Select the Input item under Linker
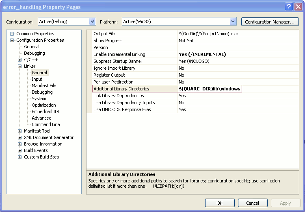 point(37,79)
